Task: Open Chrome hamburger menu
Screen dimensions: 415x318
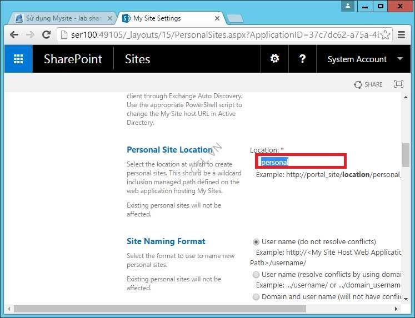Action: [x=401, y=35]
